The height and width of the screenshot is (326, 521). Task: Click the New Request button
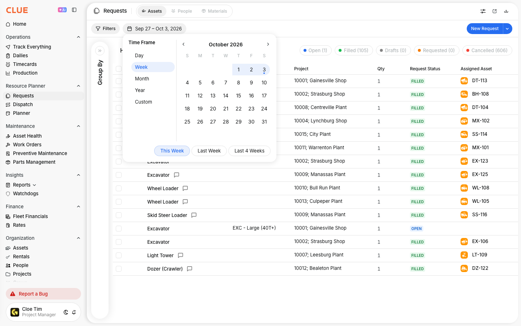click(485, 29)
